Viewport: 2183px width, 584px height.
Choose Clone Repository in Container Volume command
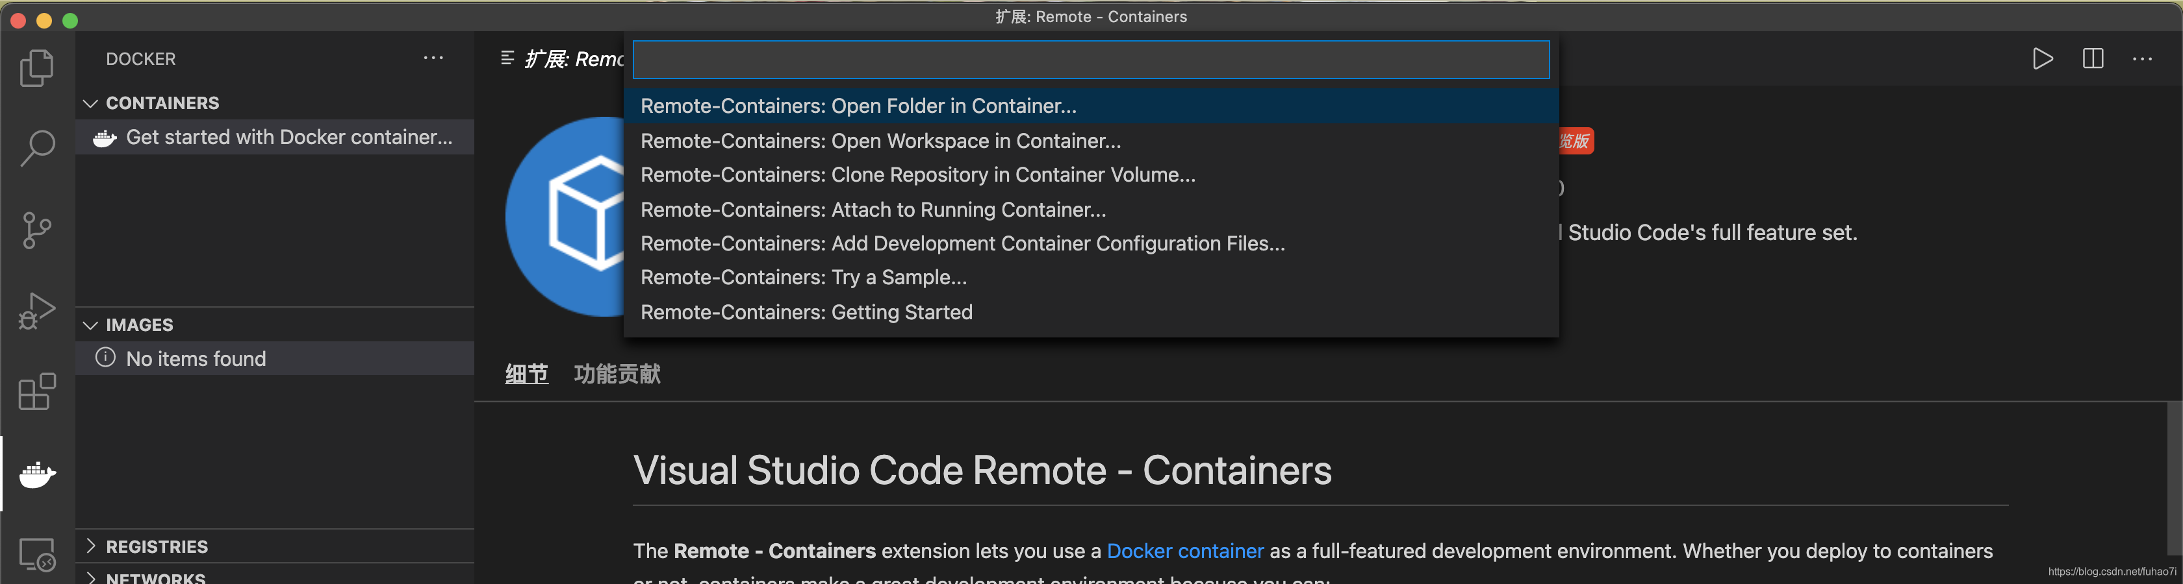[x=1091, y=175]
